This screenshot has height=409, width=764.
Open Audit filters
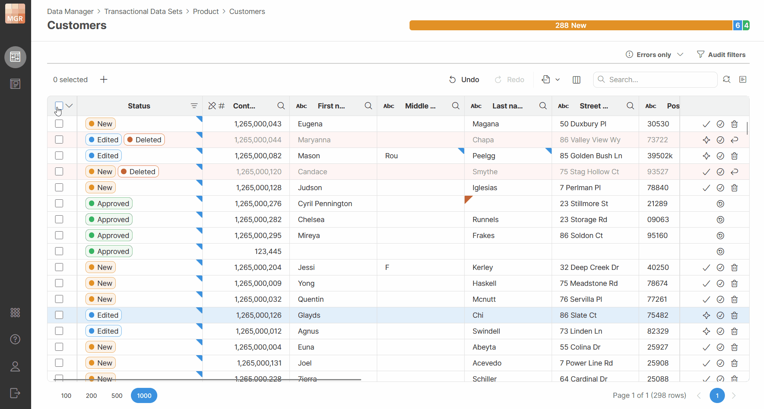(721, 55)
